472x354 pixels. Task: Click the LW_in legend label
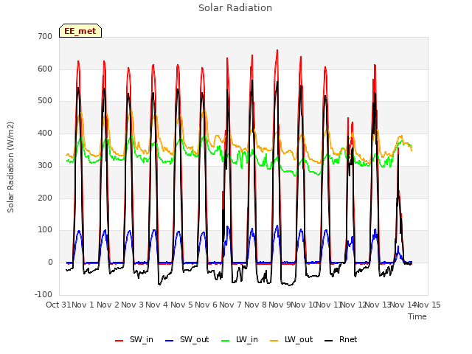click(247, 339)
